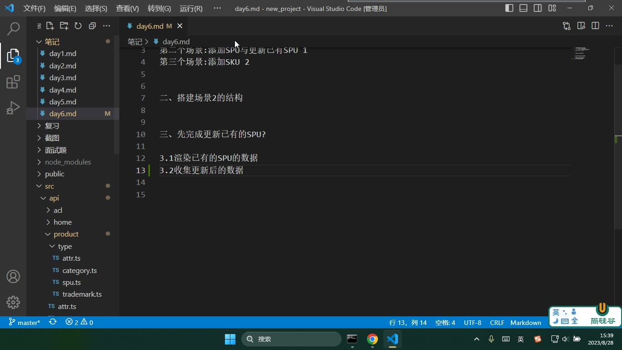This screenshot has height=350, width=622.
Task: Toggle the primary side bar
Action: click(510, 8)
